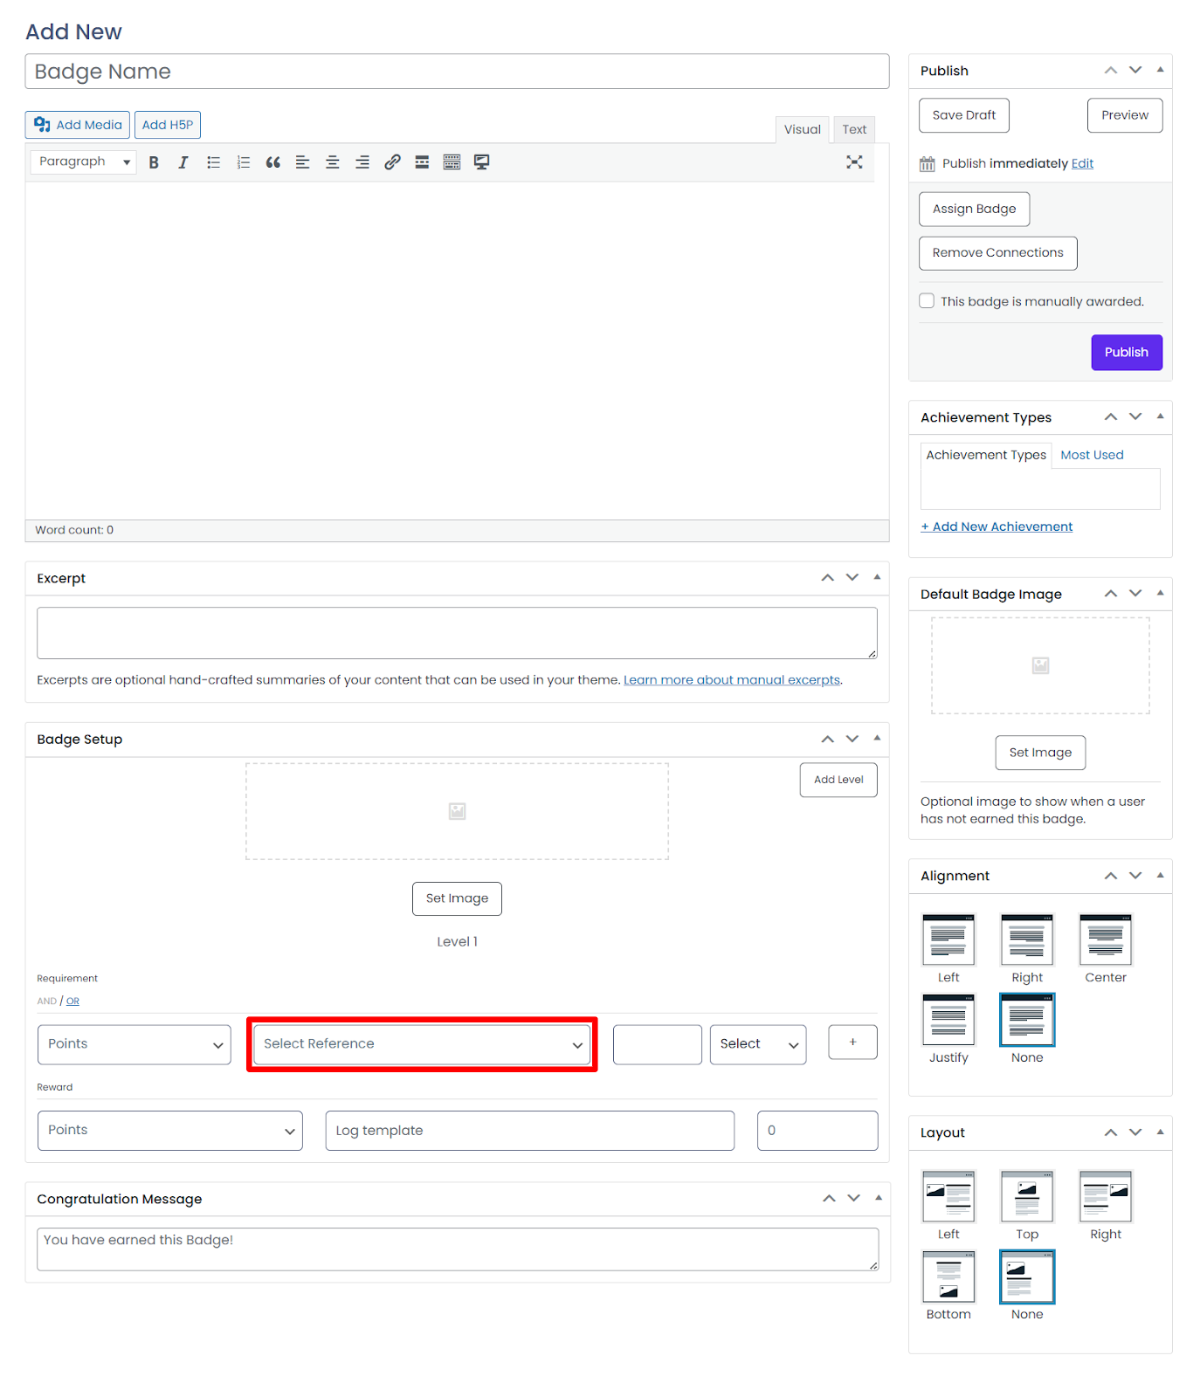Center align text in editor

(332, 162)
